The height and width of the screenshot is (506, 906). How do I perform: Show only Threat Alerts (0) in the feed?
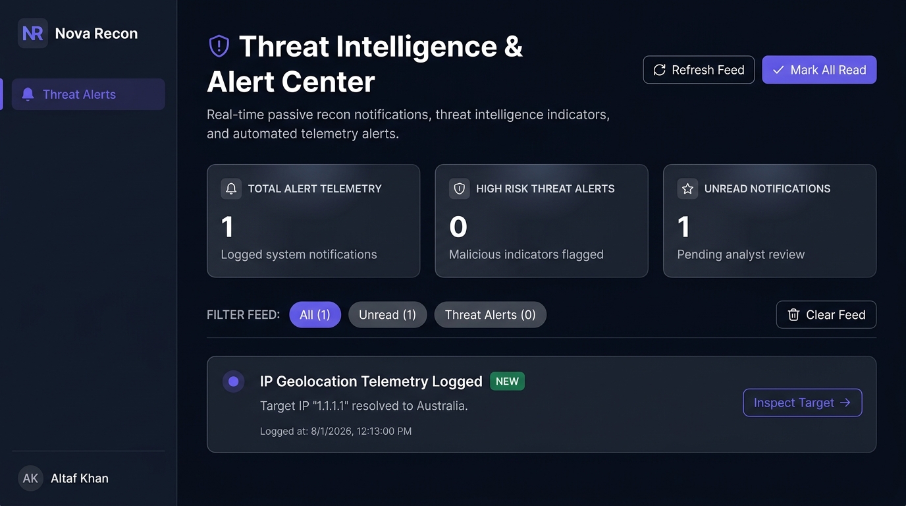pos(491,315)
